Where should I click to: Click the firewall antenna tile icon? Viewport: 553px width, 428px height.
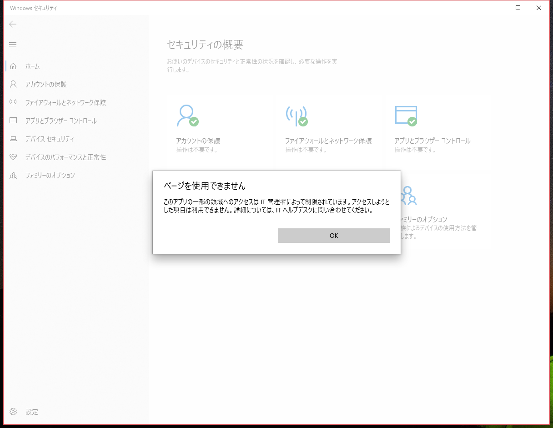pyautogui.click(x=297, y=116)
